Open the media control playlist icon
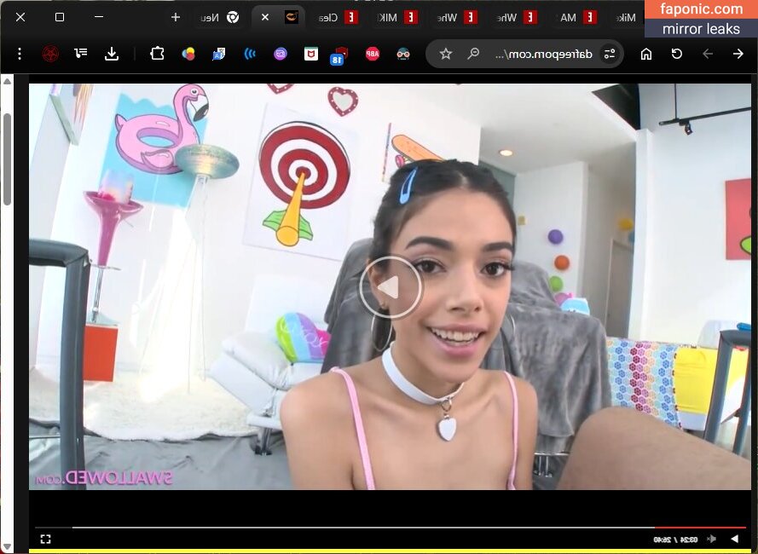This screenshot has width=758, height=554. [81, 54]
